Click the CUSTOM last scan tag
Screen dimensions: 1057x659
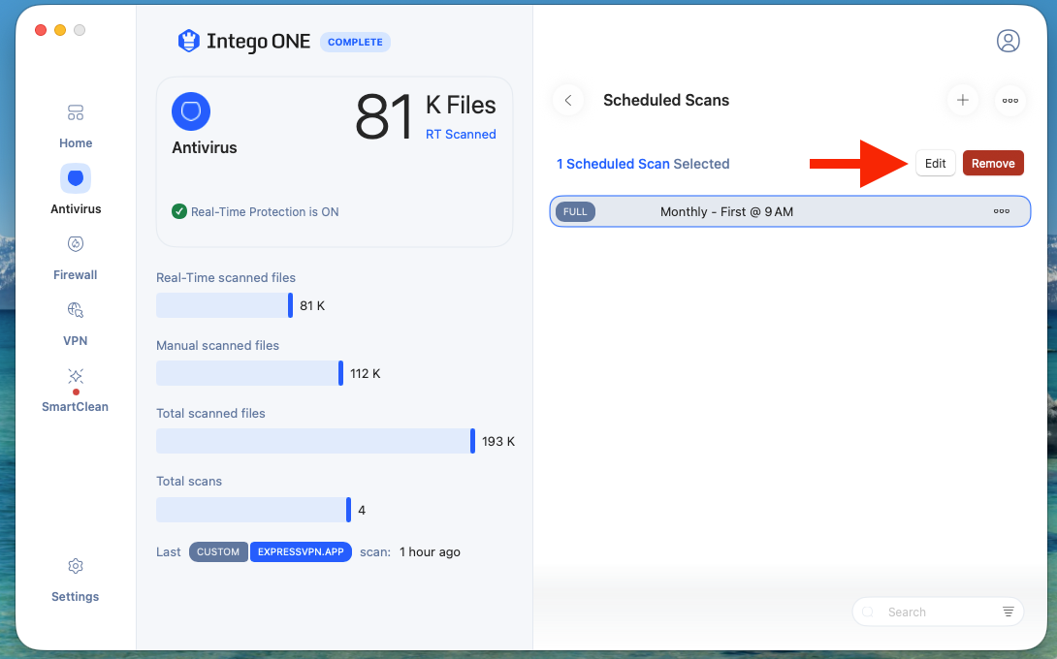tap(218, 551)
